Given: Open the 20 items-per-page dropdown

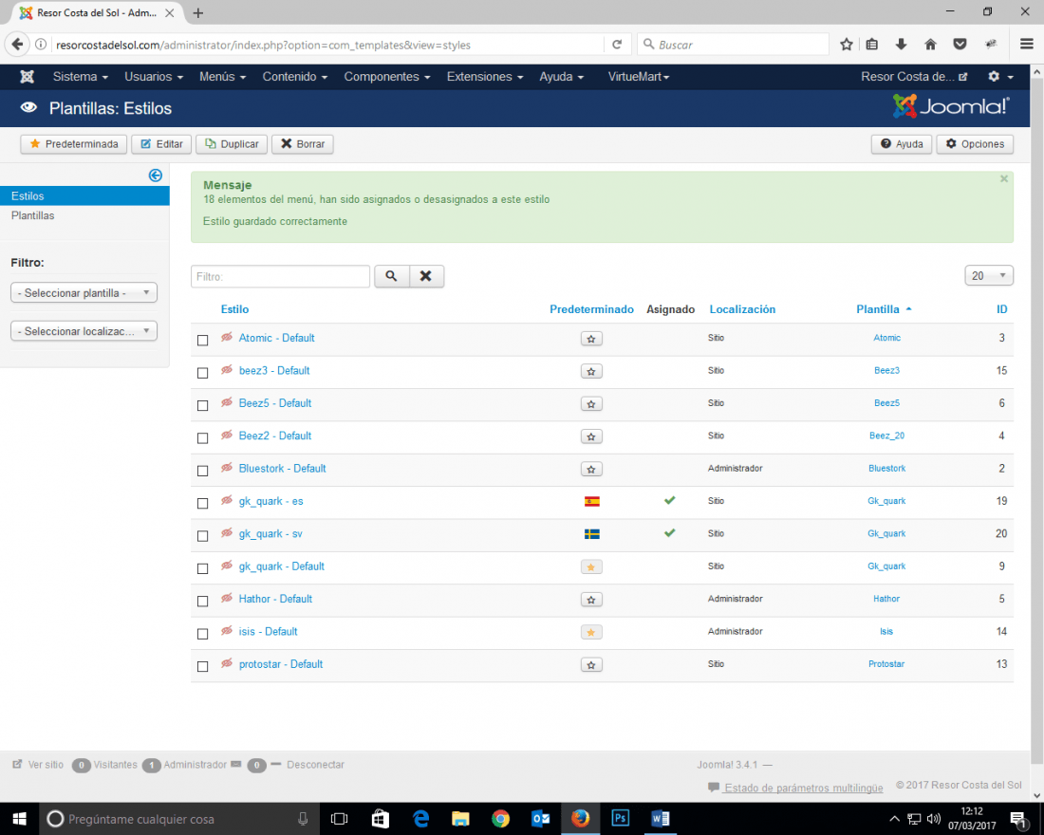Looking at the screenshot, I should (x=989, y=276).
